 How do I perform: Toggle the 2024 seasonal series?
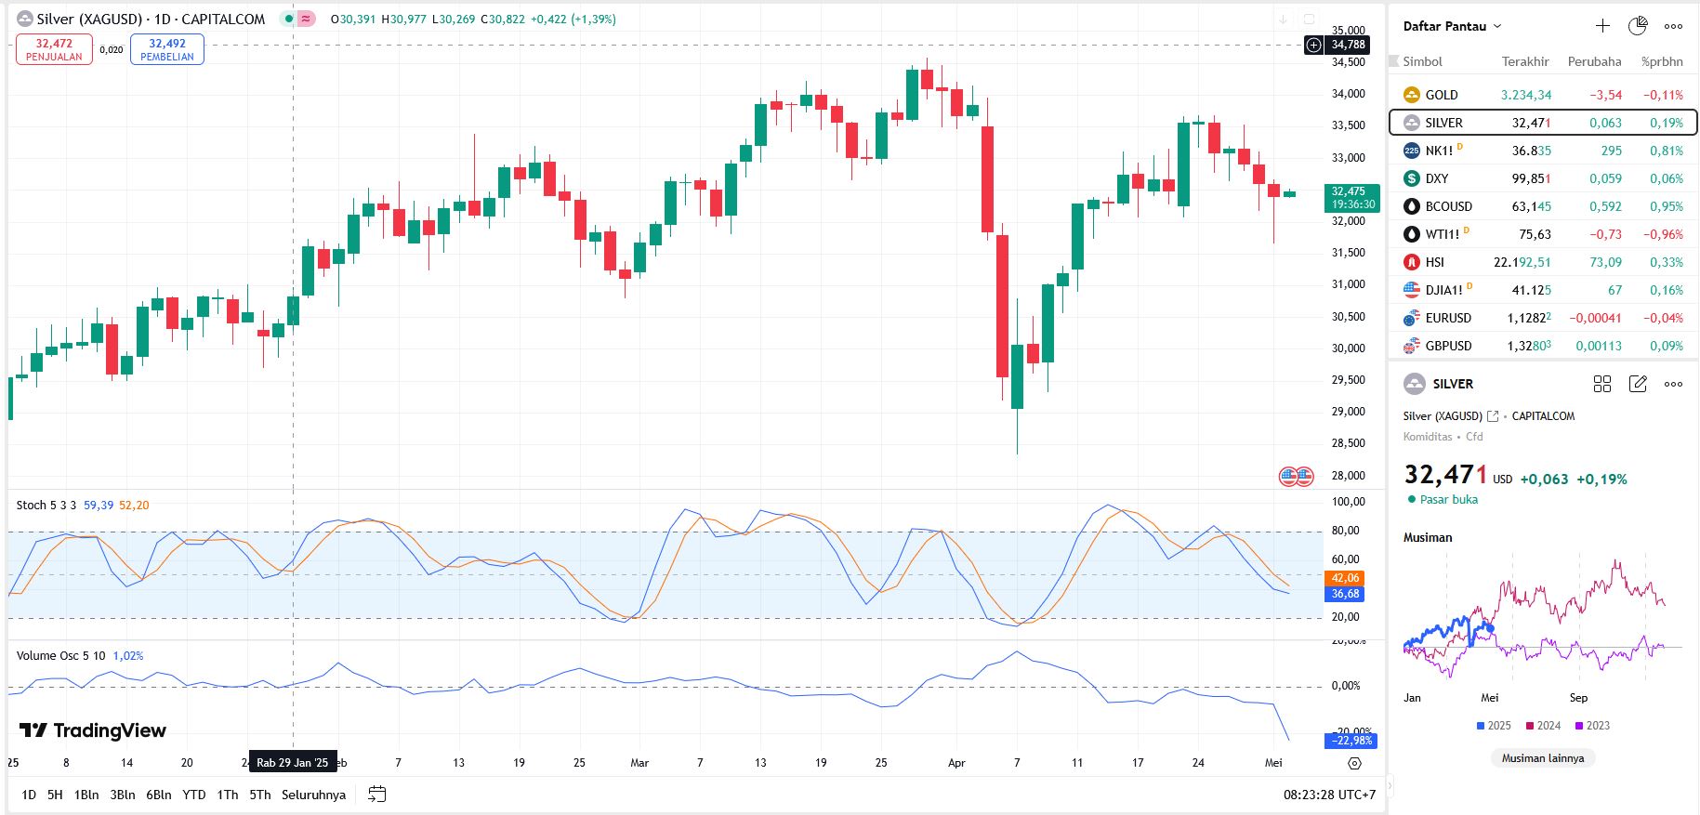pos(1543,726)
